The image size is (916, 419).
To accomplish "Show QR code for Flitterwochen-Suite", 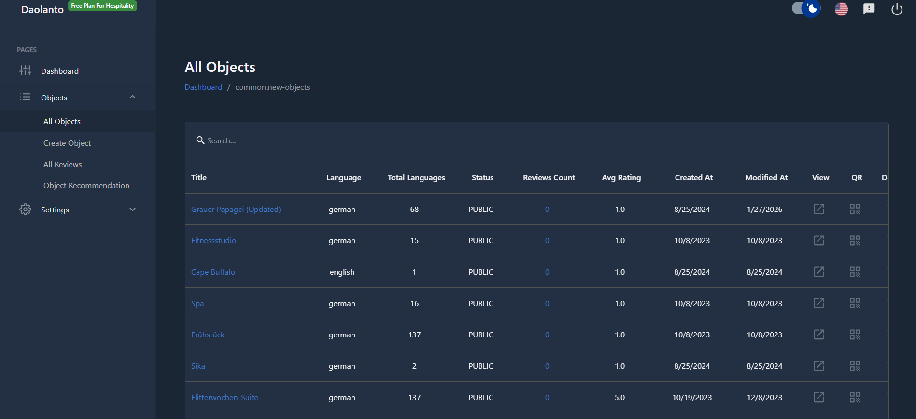I will click(855, 397).
